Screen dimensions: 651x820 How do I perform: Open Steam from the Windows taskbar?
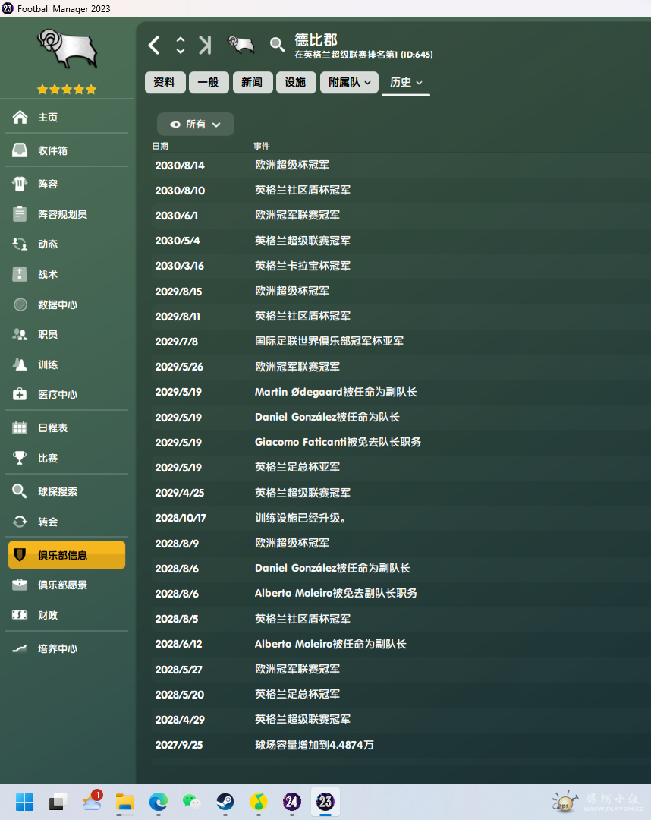[225, 801]
